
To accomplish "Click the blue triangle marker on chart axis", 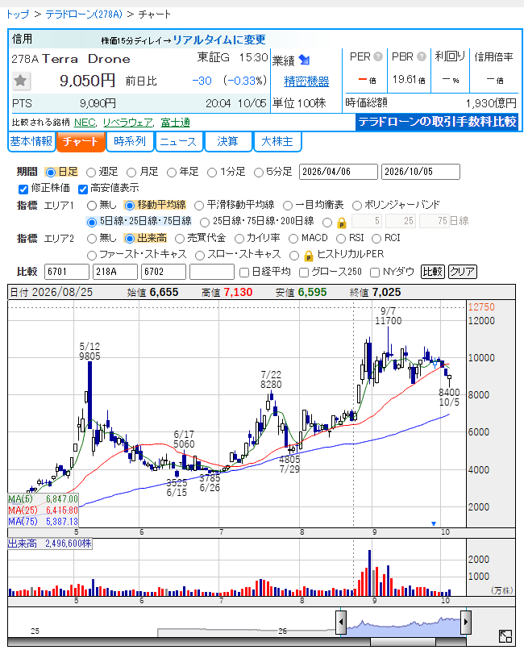I will pos(433,523).
